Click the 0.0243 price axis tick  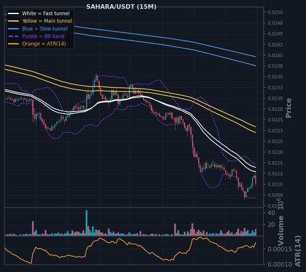tap(275, 45)
